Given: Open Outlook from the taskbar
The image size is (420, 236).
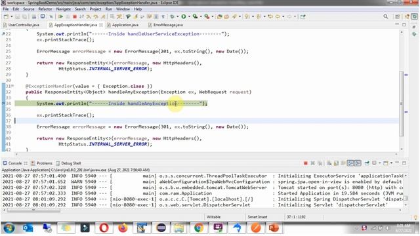Looking at the screenshot, I should click(28, 228).
